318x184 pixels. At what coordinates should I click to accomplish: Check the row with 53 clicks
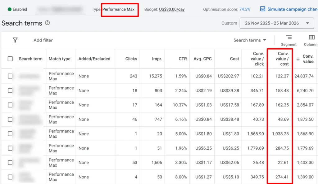point(10,163)
